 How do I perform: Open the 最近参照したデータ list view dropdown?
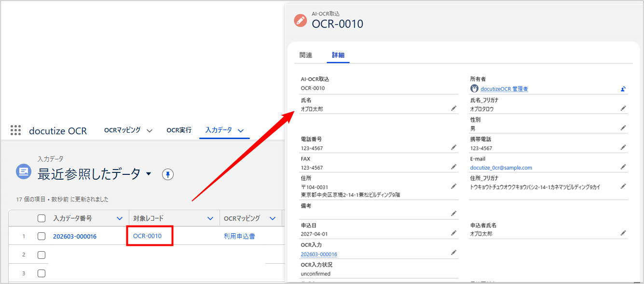(149, 172)
